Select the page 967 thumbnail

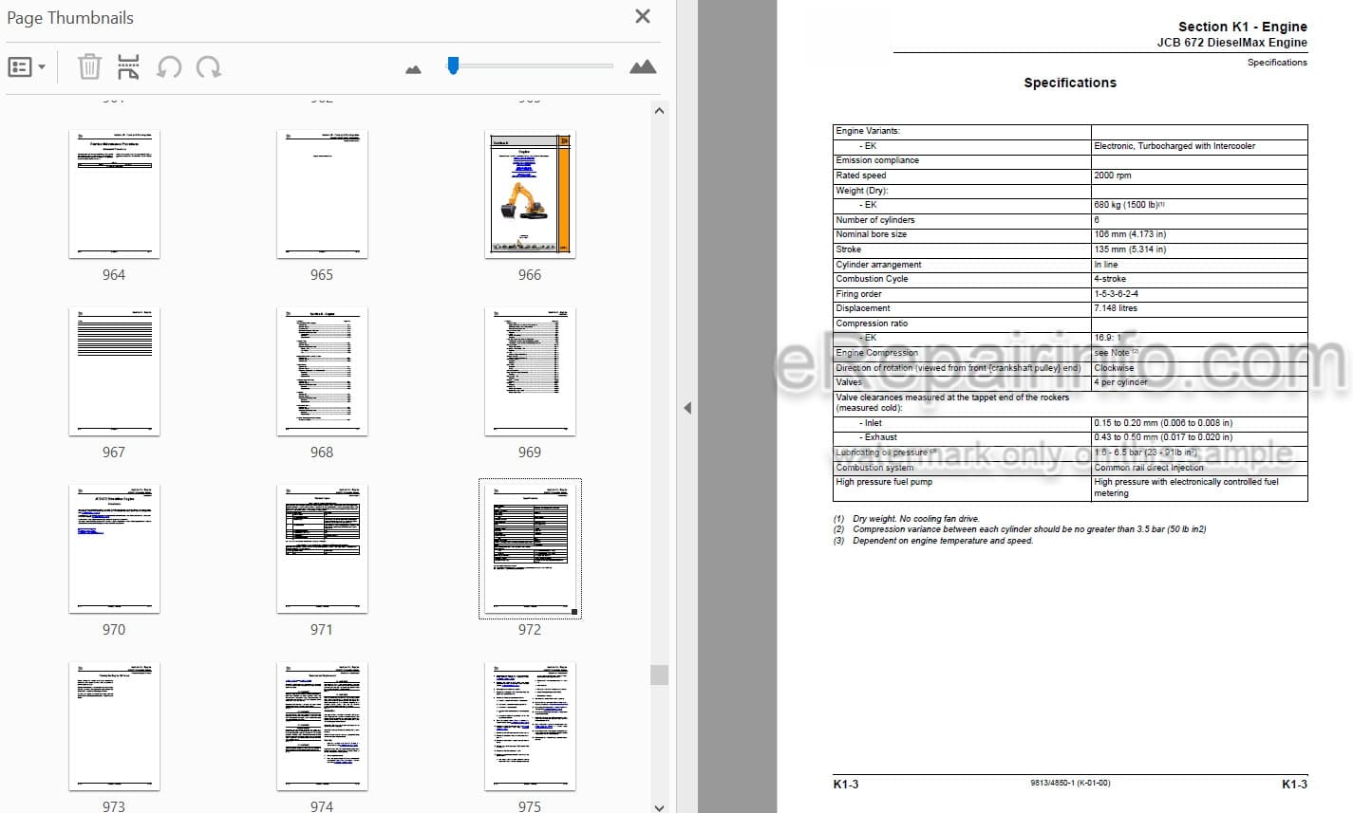[114, 372]
